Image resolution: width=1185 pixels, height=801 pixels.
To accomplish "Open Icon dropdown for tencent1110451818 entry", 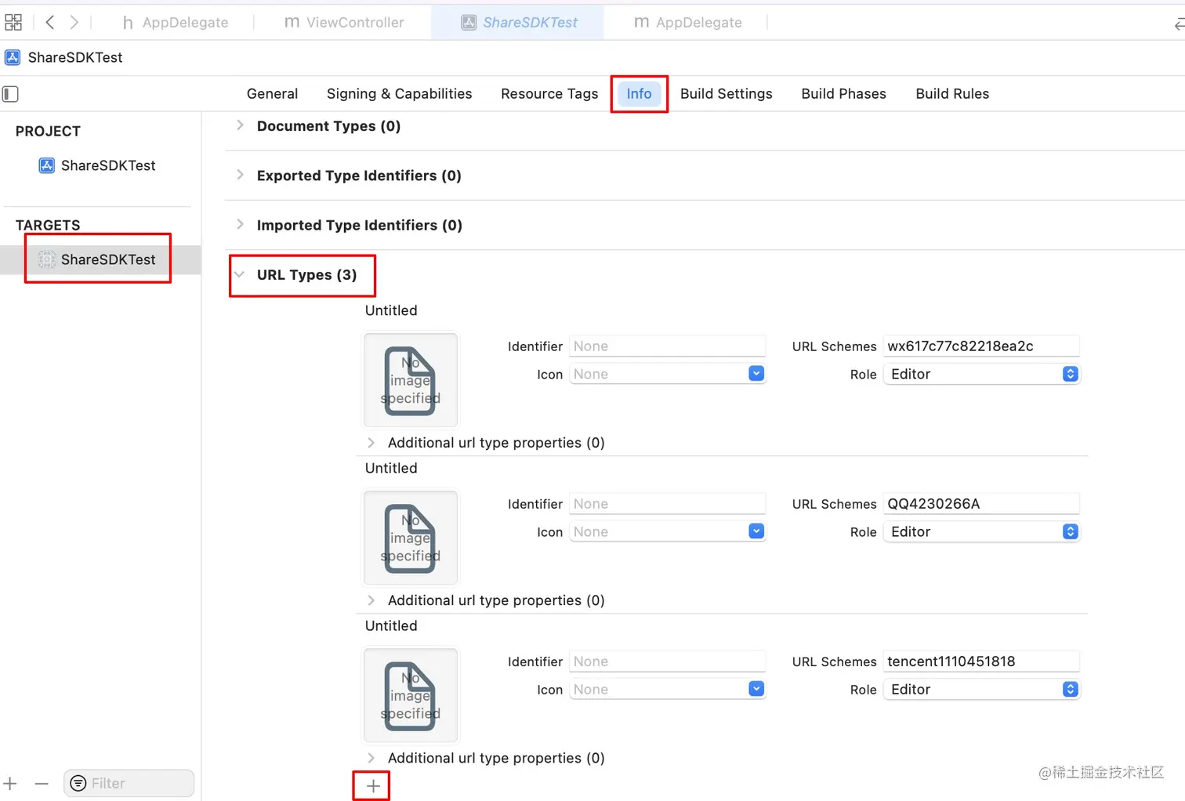I will (756, 689).
